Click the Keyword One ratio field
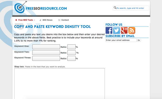 click(72, 47)
